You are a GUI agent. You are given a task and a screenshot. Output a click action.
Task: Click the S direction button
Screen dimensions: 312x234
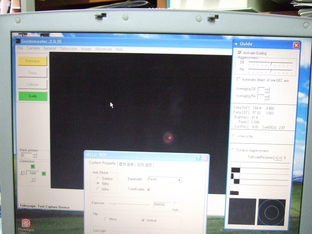[x=32, y=180]
